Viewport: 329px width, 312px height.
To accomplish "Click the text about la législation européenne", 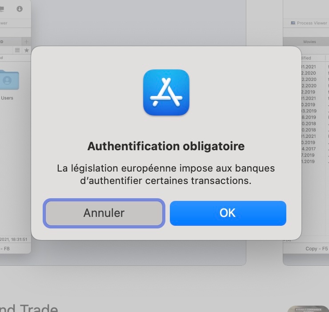I will tap(166, 174).
